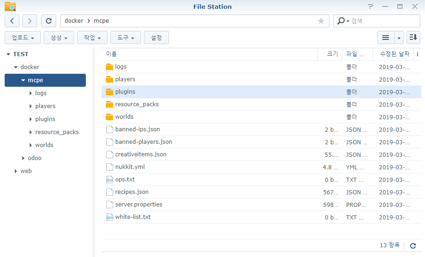The image size is (425, 257).
Task: Collapse the mcpe tree node
Action: click(x=23, y=80)
